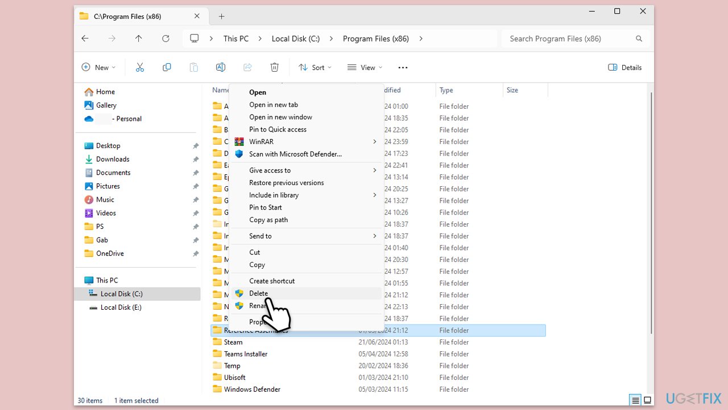The image size is (728, 410).
Task: Refresh the current folder view
Action: point(166,39)
